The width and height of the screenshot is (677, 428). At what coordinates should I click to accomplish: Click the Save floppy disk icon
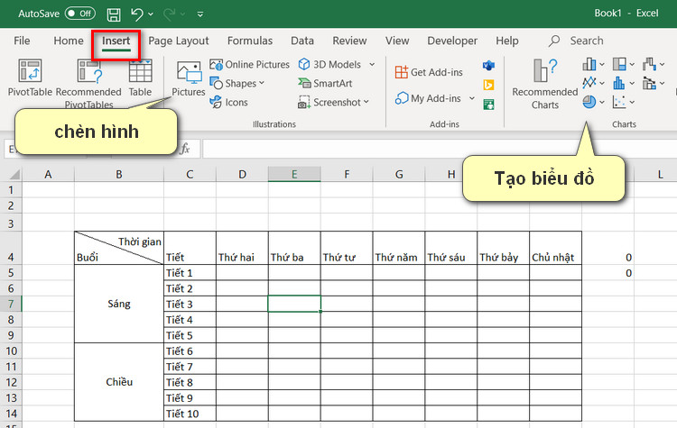pyautogui.click(x=114, y=14)
